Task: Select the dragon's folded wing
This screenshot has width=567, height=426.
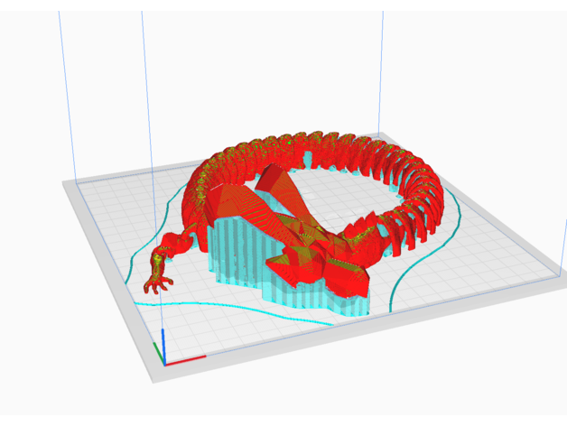Action: pos(271,194)
